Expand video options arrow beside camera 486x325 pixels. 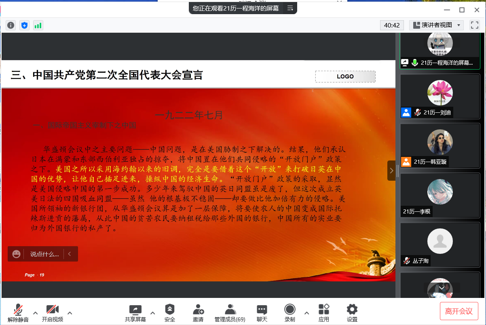pyautogui.click(x=70, y=313)
